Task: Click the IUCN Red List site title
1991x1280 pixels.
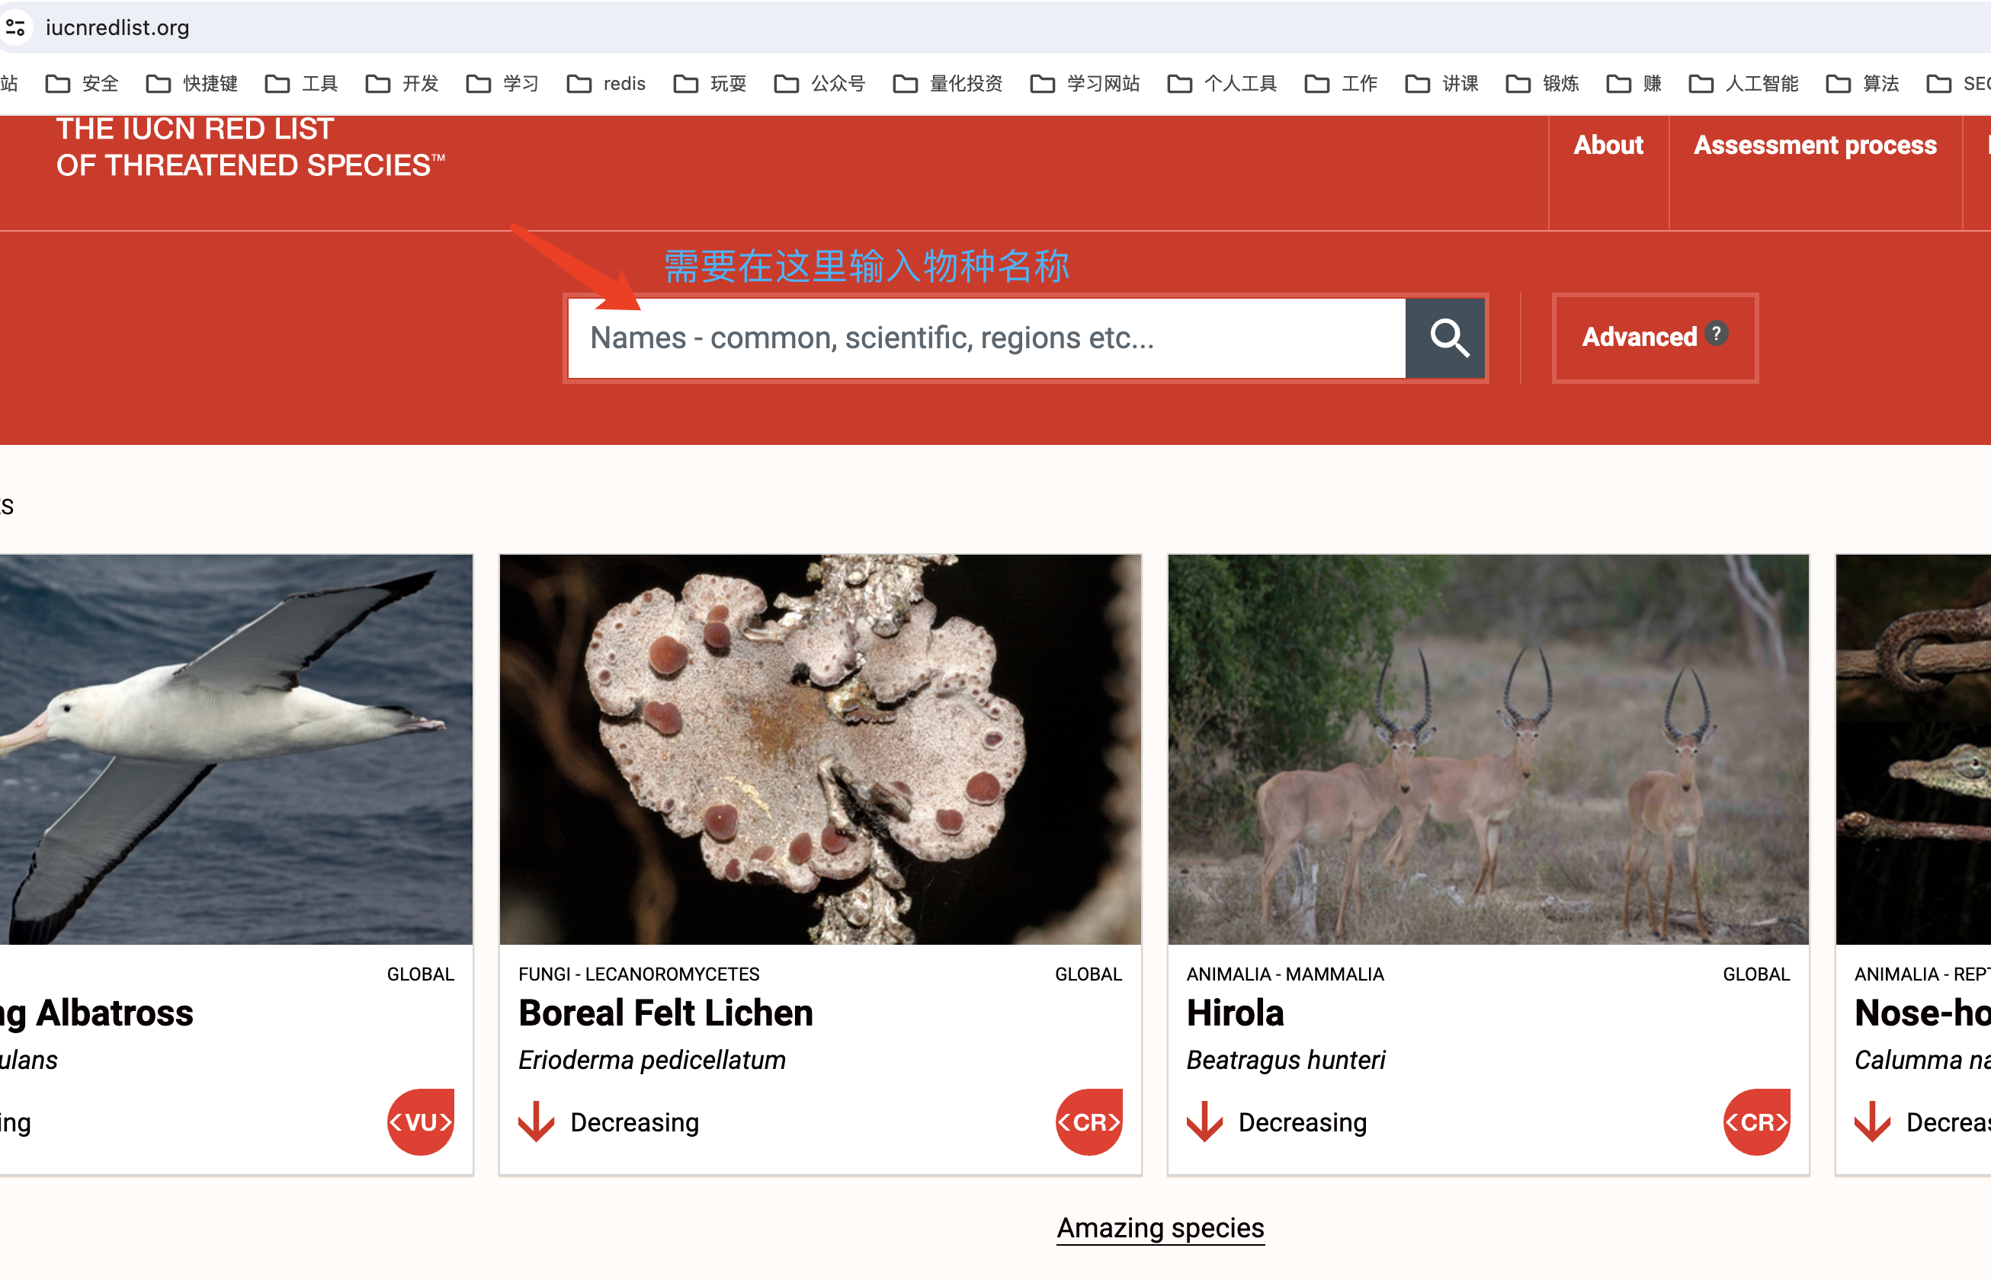Action: pos(249,146)
